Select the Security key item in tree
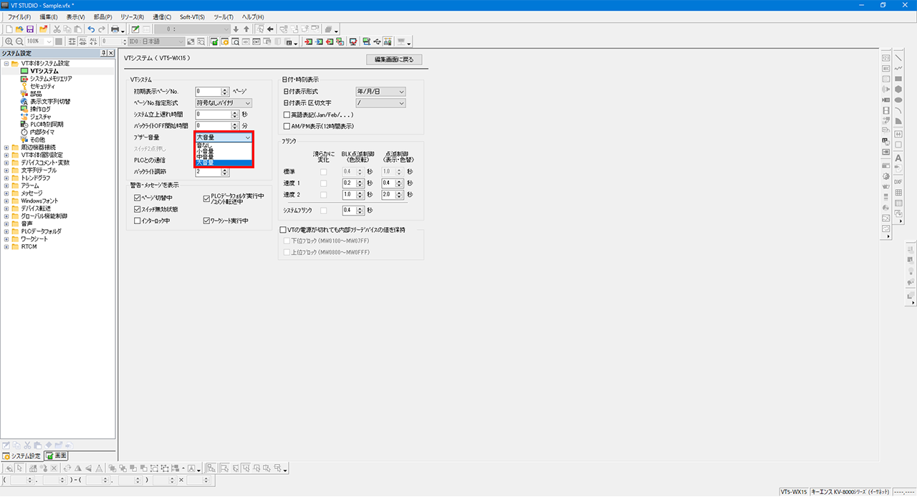The image size is (917, 497). 42,86
